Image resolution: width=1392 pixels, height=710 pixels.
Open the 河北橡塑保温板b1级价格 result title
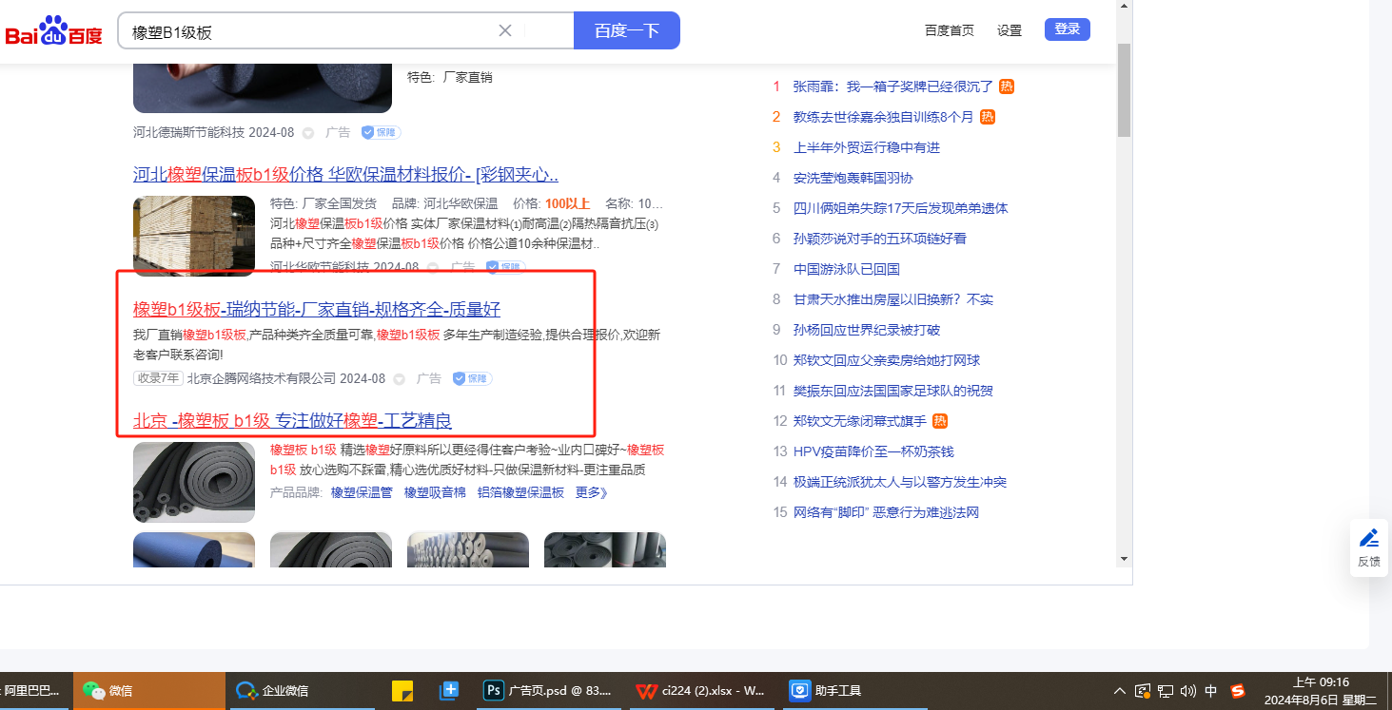(x=345, y=175)
